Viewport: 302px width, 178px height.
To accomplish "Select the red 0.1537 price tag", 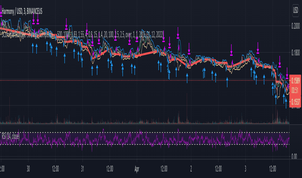I will point(295,101).
